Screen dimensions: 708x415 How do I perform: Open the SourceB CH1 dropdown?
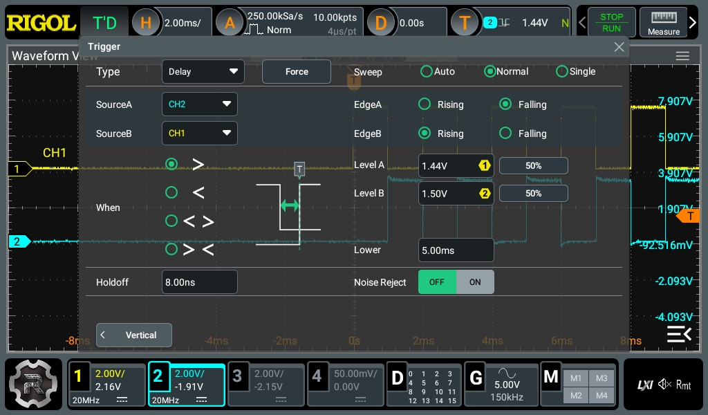(x=199, y=133)
